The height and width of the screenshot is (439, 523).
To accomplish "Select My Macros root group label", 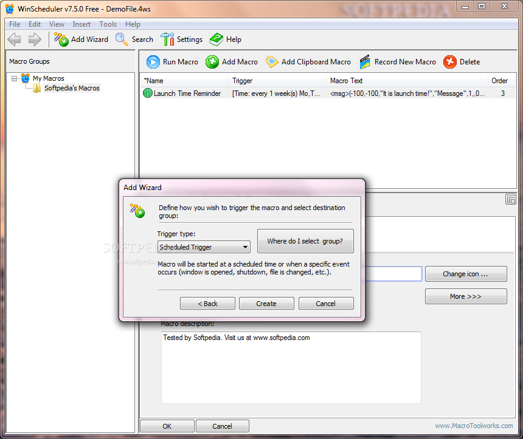I will 49,78.
